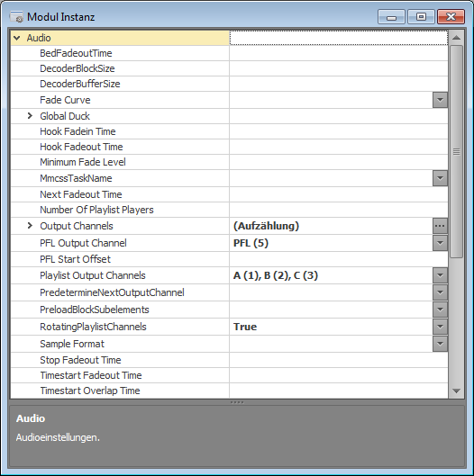Open the Fade Curve dropdown
Image resolution: width=474 pixels, height=476 pixels.
pyautogui.click(x=440, y=100)
